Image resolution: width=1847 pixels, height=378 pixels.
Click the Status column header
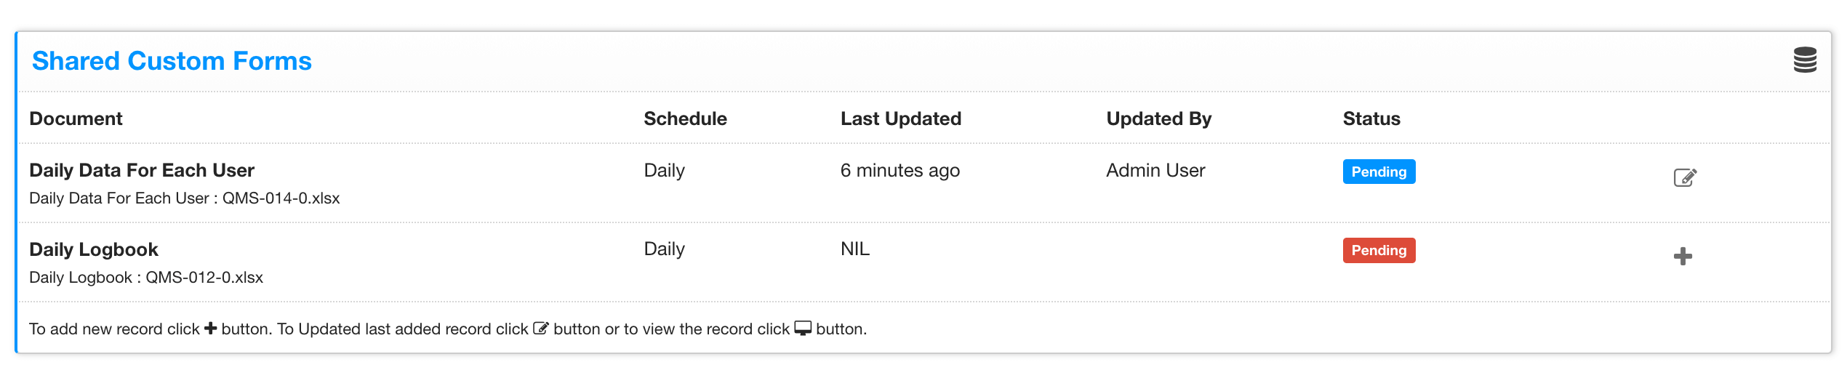pyautogui.click(x=1371, y=118)
